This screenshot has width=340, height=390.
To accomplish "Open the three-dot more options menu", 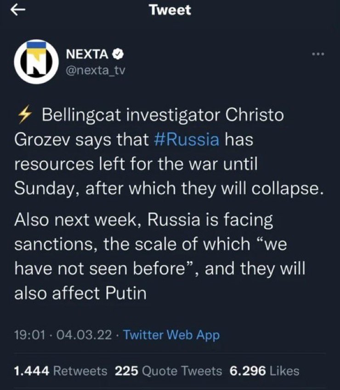I will point(318,54).
